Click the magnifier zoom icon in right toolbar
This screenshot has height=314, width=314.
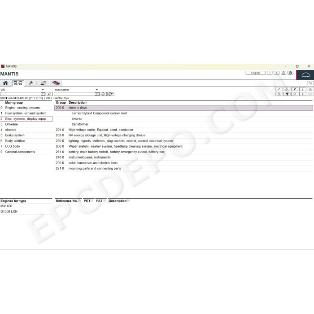click(x=279, y=94)
